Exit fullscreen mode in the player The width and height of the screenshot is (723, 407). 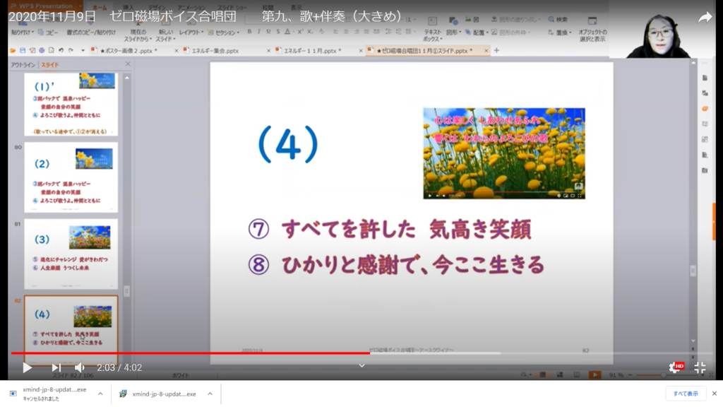coord(700,367)
